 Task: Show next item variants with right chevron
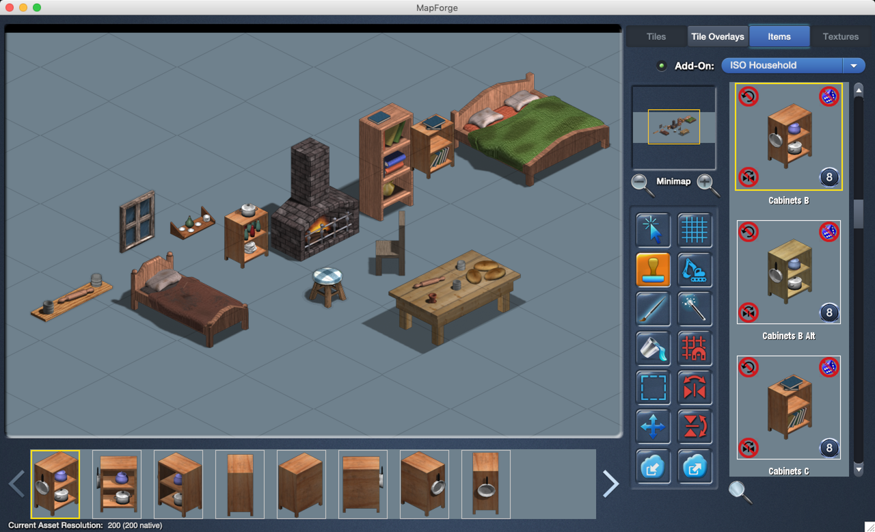pos(610,483)
